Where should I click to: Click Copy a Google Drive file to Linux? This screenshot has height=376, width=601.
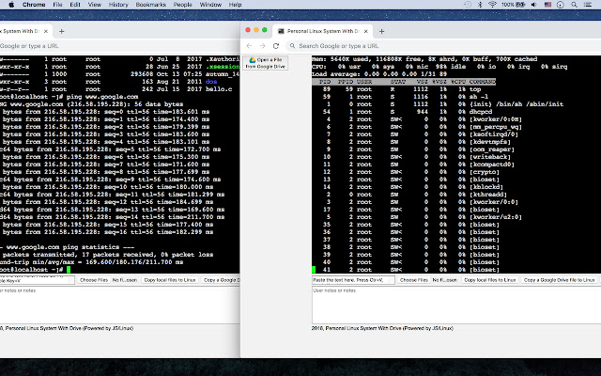(x=559, y=280)
